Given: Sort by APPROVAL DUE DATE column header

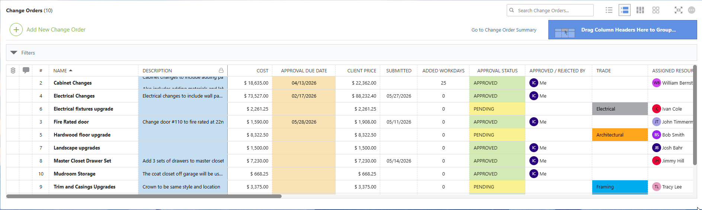Looking at the screenshot, I should [304, 70].
